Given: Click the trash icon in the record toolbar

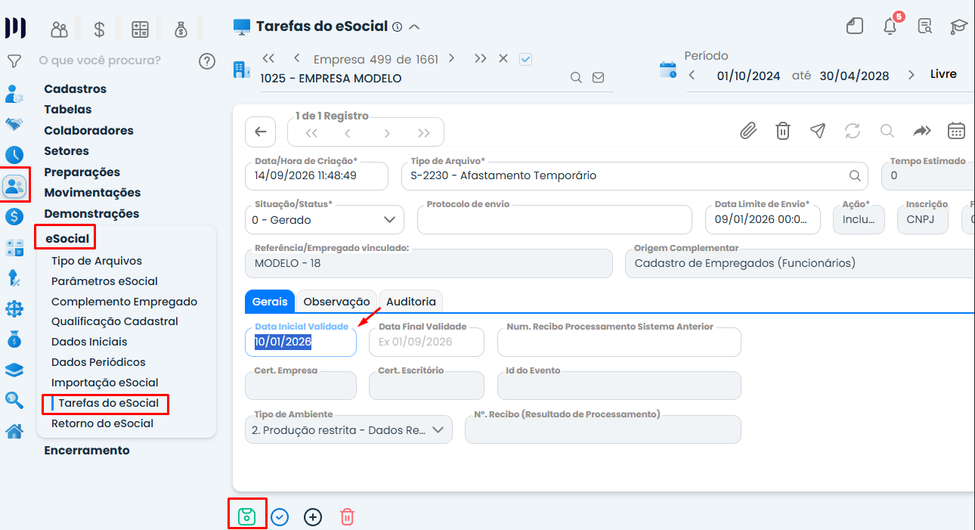Looking at the screenshot, I should pos(783,131).
